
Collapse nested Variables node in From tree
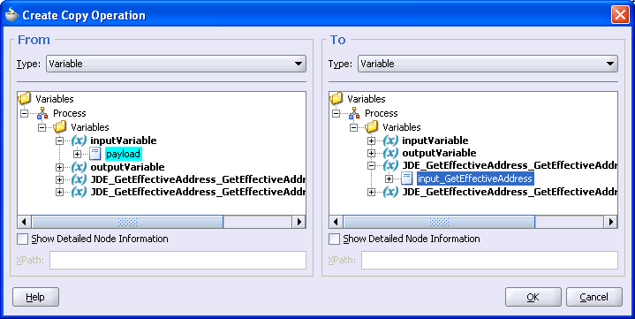coord(42,127)
